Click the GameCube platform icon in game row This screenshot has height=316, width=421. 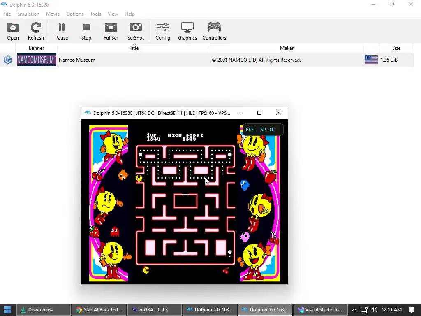8,60
